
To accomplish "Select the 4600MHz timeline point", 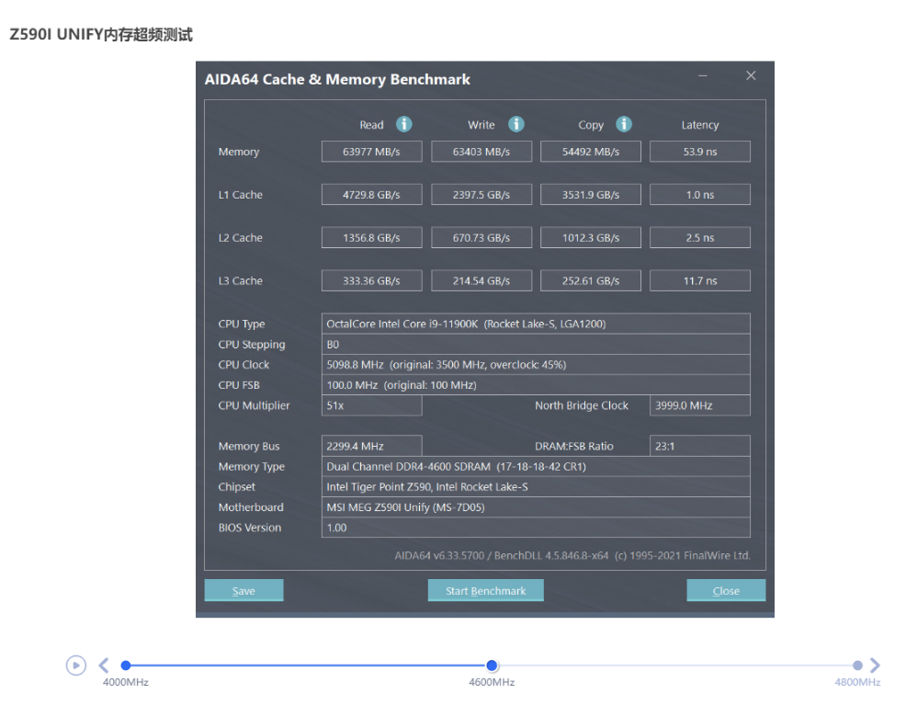I will tap(492, 665).
